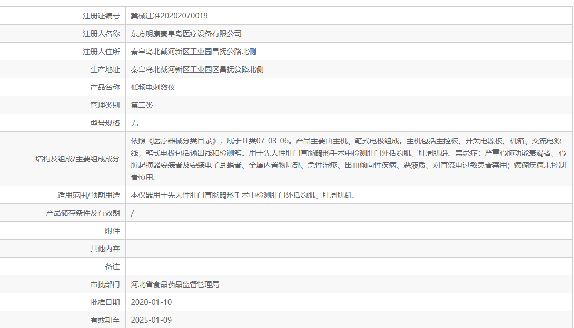Click the address 秦皇岛北戴河新区工业园昌抚公路北侧
Viewport: 574px width, 328px height.
[x=197, y=51]
